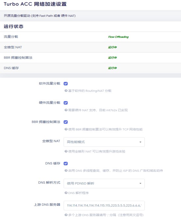
Task: Open the DNS 解析方式 dropdown
Action: coord(104,184)
